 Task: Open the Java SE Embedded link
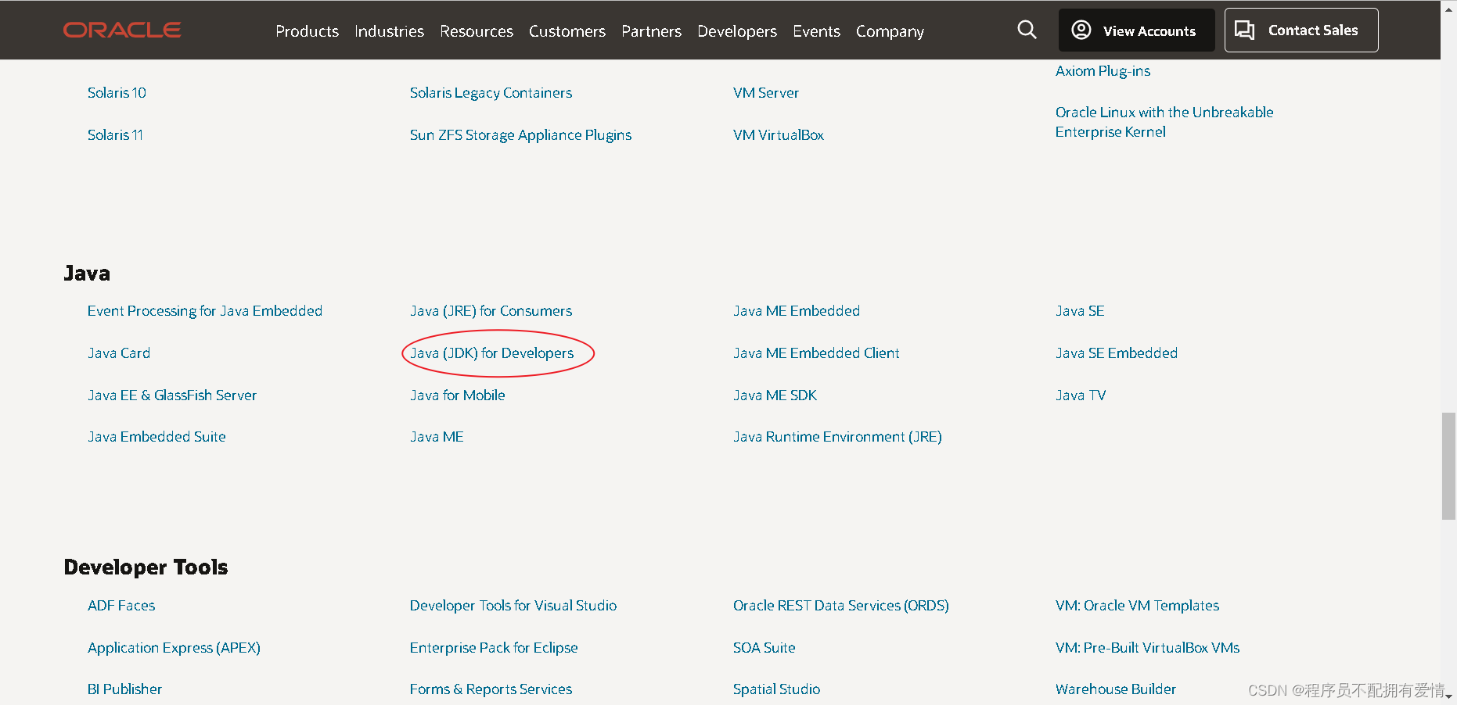1116,353
